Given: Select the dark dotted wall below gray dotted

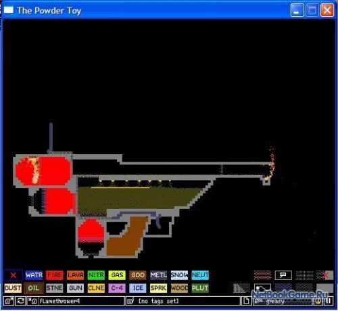Looking at the screenshot, I should 304,287.
